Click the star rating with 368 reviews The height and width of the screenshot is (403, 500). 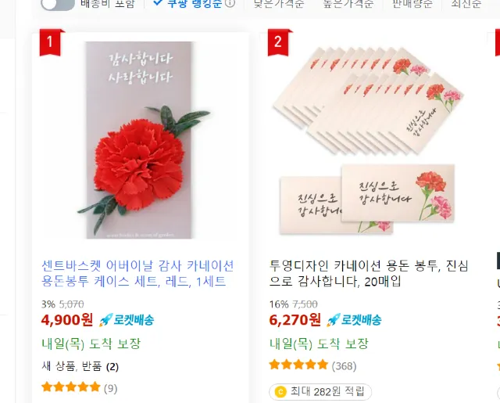pos(312,365)
